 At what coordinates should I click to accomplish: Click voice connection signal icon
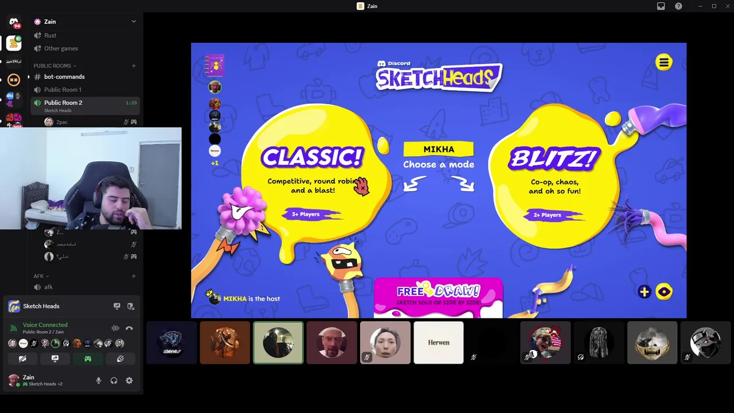click(x=14, y=328)
